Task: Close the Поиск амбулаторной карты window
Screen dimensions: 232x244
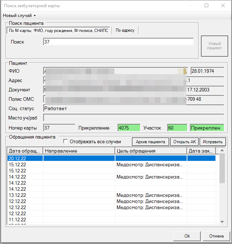Action: tap(223, 6)
